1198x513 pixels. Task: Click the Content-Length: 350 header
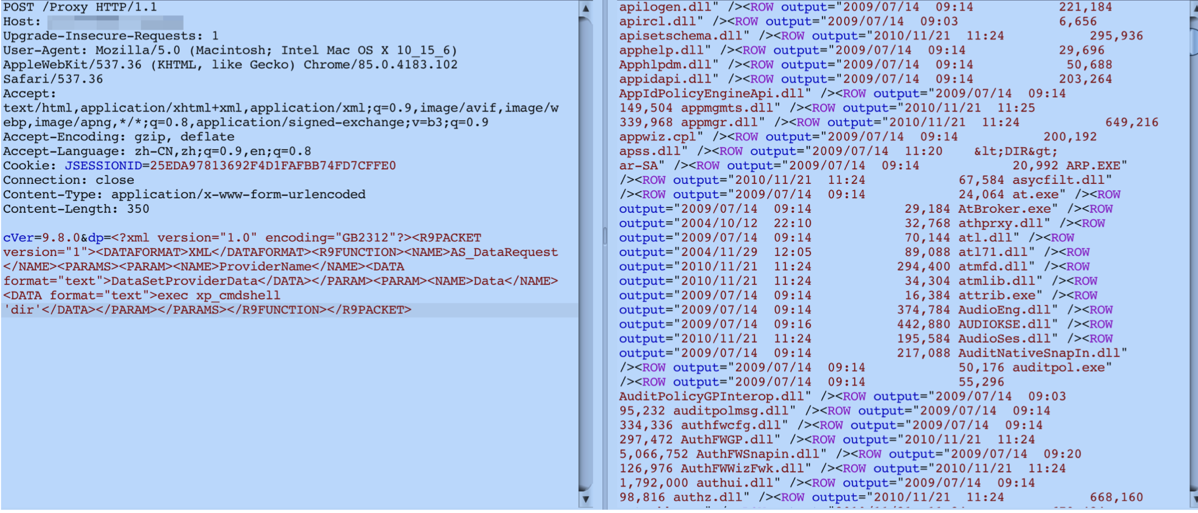tap(76, 208)
